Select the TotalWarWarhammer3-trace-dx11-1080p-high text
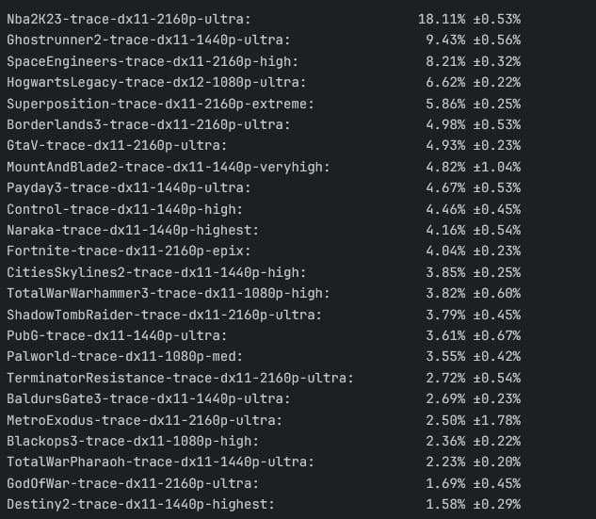596x519 pixels. pyautogui.click(x=169, y=293)
